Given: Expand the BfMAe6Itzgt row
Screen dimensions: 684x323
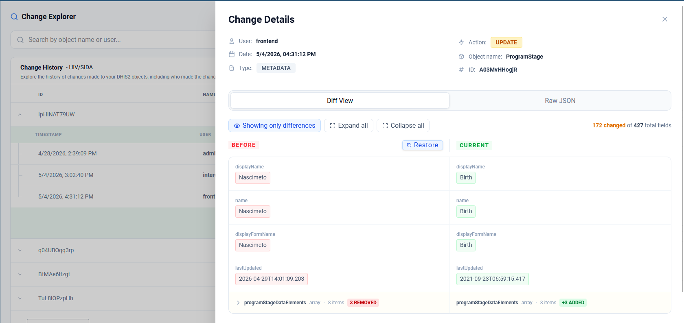Looking at the screenshot, I should tap(20, 274).
